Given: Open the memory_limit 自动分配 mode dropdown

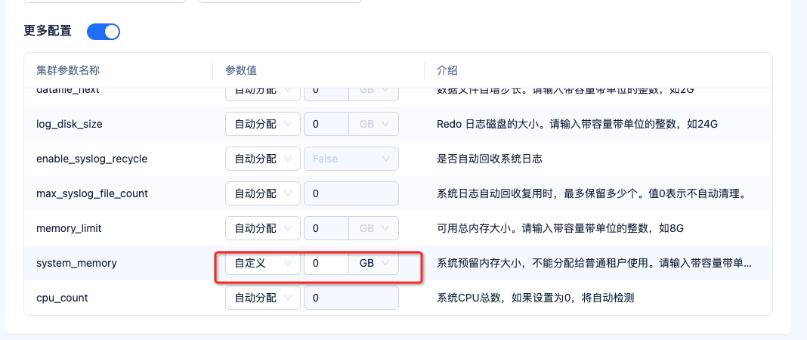Looking at the screenshot, I should click(262, 228).
